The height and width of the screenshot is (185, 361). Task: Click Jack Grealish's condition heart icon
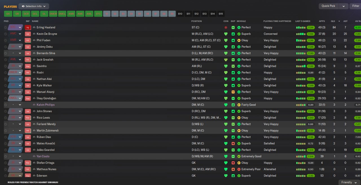(x=226, y=60)
